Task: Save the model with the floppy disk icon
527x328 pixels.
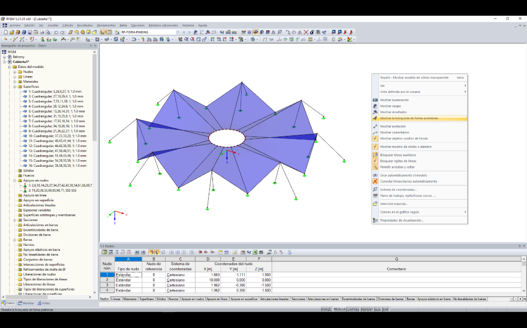Action: click(x=29, y=32)
